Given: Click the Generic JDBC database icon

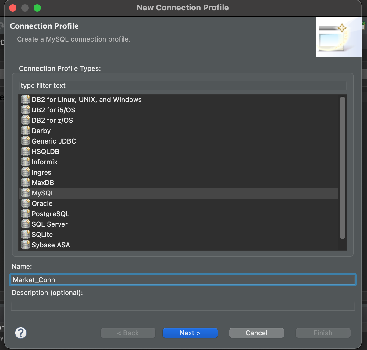Looking at the screenshot, I should point(26,141).
